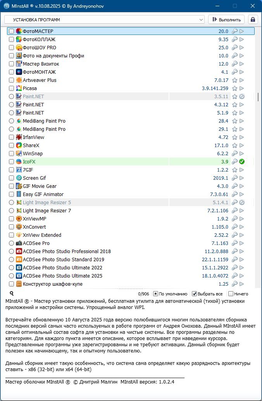Image resolution: width=262 pixels, height=401 pixels.
Task: Click the GIF Movie Gear app icon
Action: [19, 186]
